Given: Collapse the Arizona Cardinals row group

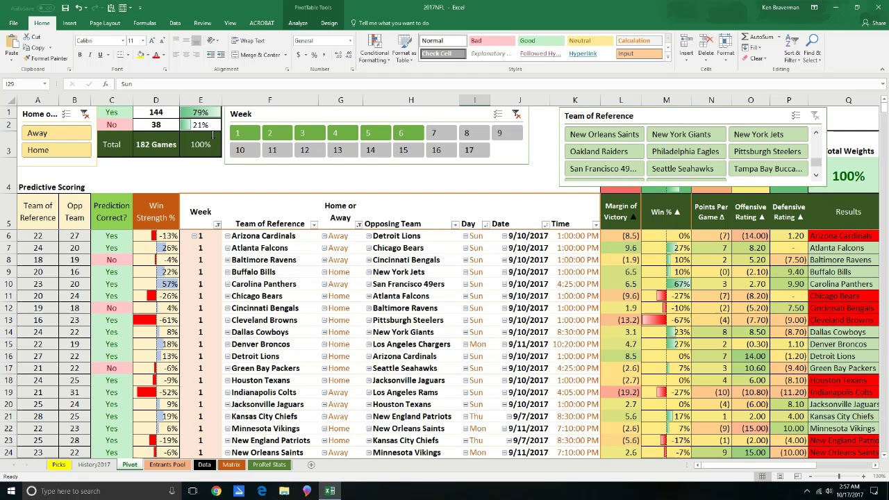Looking at the screenshot, I should click(227, 236).
